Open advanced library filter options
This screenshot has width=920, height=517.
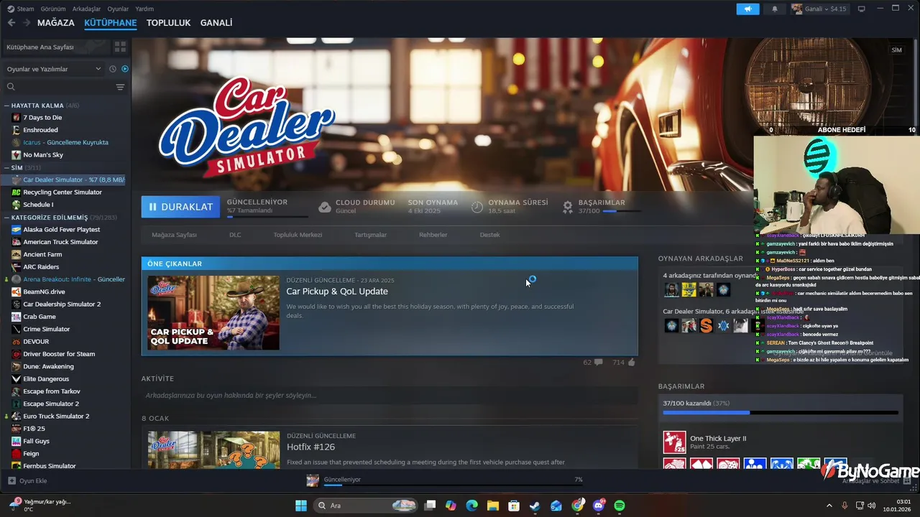120,87
